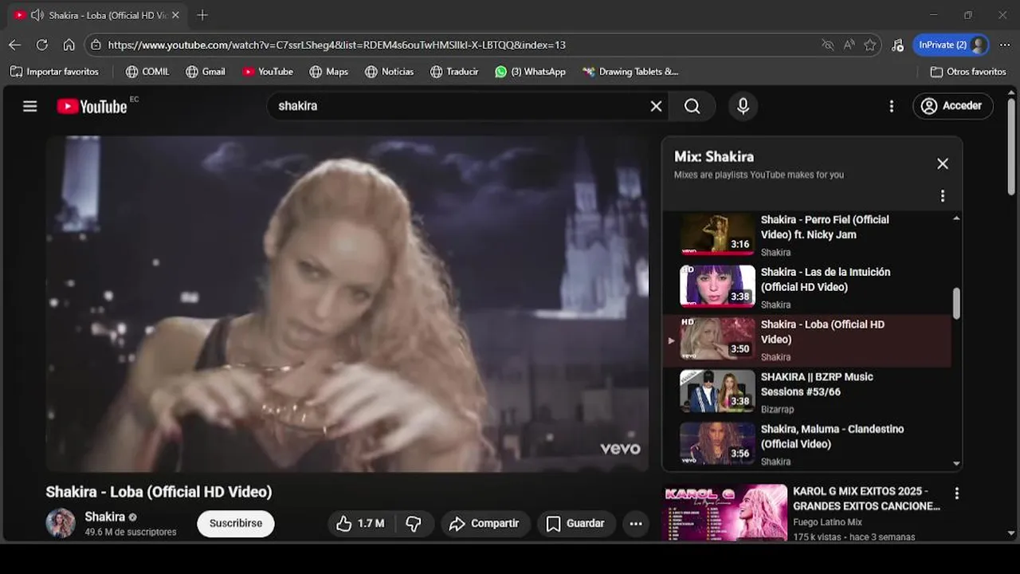This screenshot has width=1020, height=574.
Task: Go to browser Home button
Action: tap(69, 45)
